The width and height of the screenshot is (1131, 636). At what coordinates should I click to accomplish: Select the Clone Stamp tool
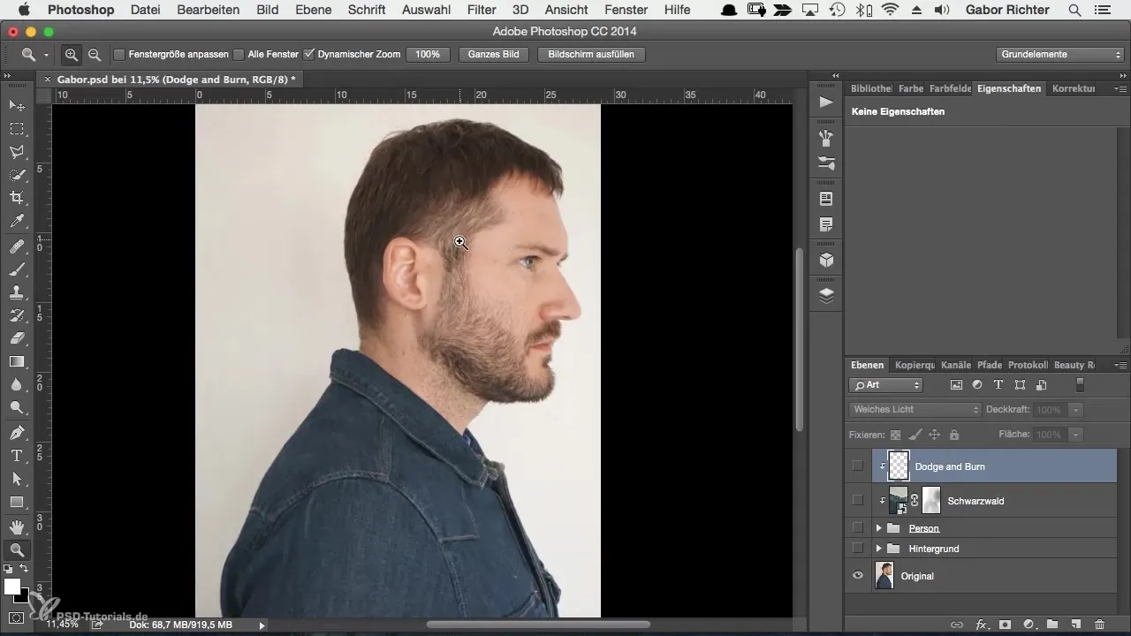click(17, 292)
